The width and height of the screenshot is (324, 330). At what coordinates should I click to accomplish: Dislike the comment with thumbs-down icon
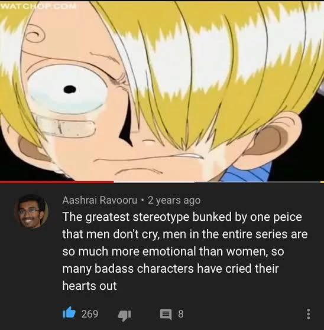[x=125, y=315]
